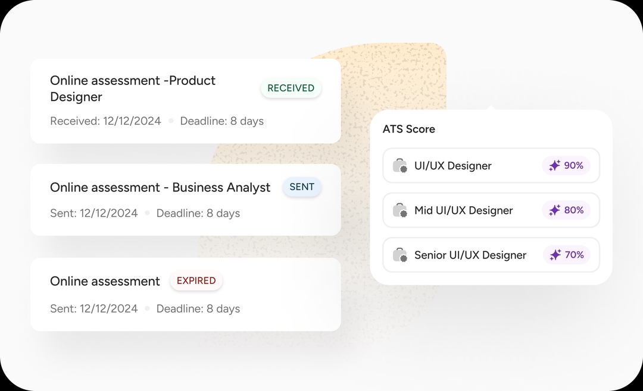Click the briefcase icon beside Mid UI/UX Designer

click(x=400, y=210)
